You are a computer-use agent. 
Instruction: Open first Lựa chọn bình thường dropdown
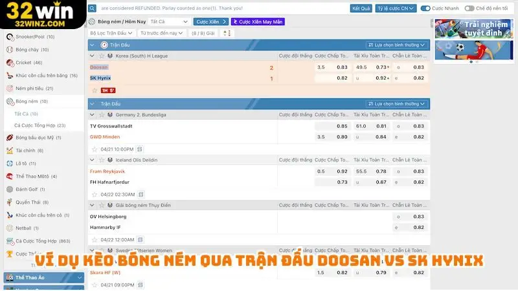[396, 45]
